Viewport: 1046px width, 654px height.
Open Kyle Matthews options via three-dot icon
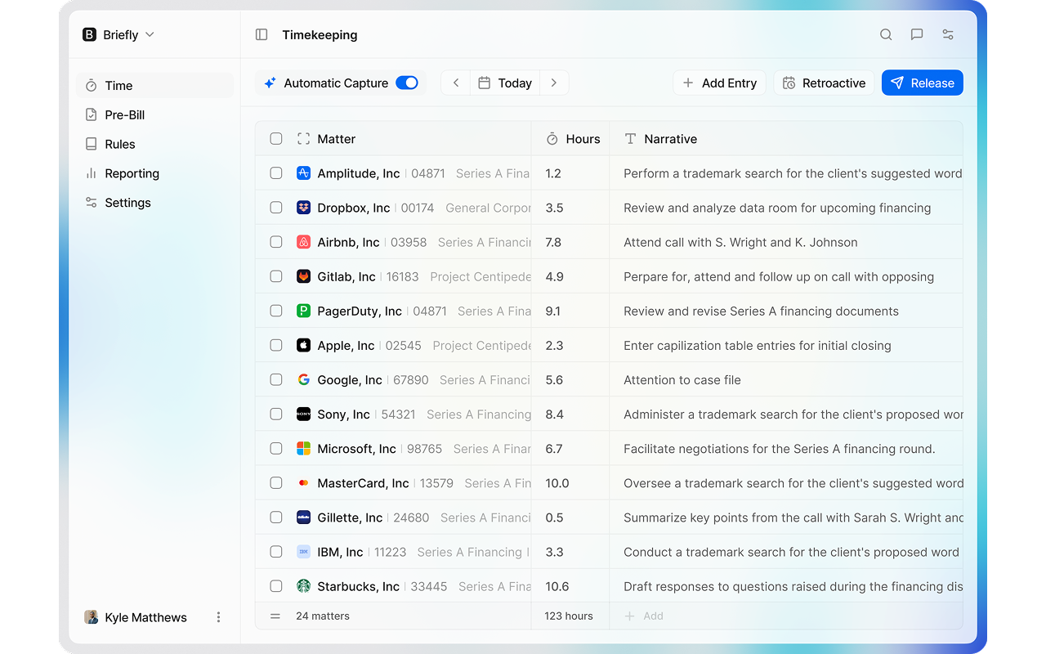click(x=218, y=617)
